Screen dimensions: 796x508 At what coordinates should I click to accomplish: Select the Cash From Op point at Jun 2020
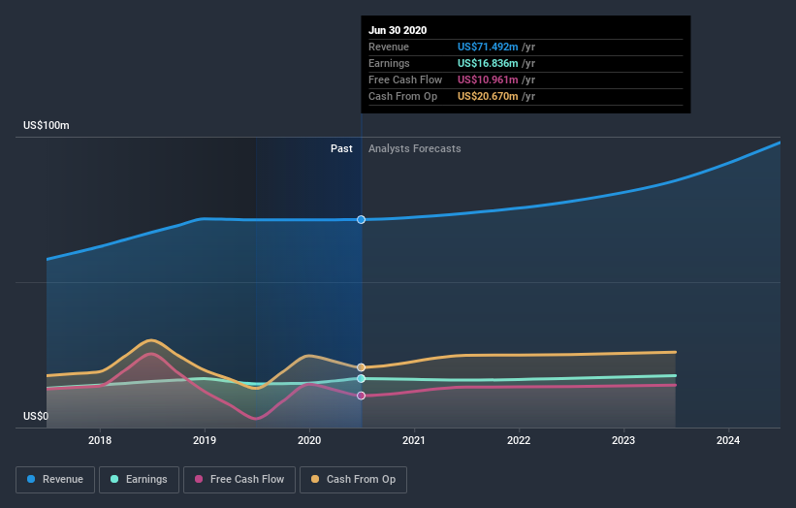361,367
